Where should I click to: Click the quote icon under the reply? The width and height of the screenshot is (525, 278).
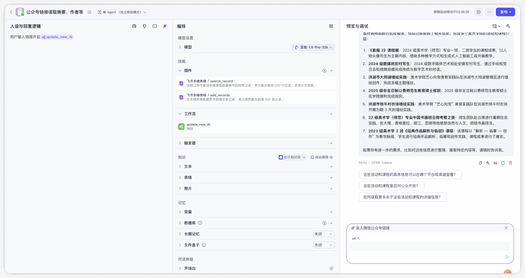click(x=495, y=163)
